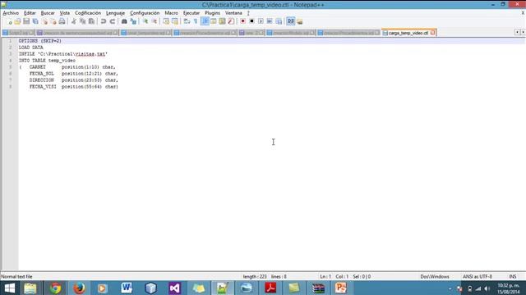The image size is (526, 295).
Task: Cut selection with the scissors icon
Action: pos(74,21)
